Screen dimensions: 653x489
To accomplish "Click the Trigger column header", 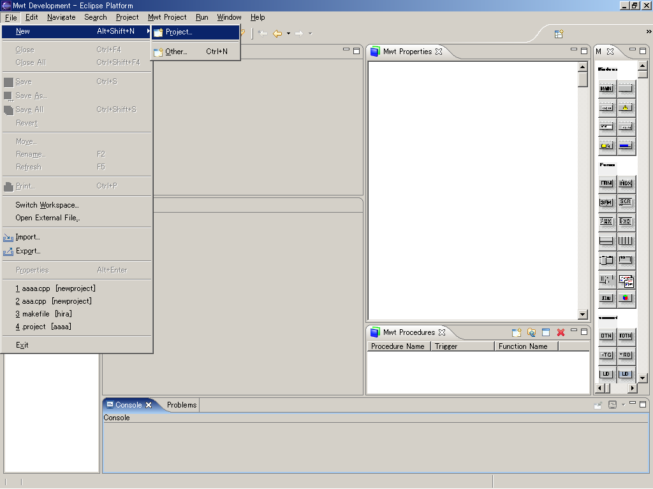I will 462,346.
